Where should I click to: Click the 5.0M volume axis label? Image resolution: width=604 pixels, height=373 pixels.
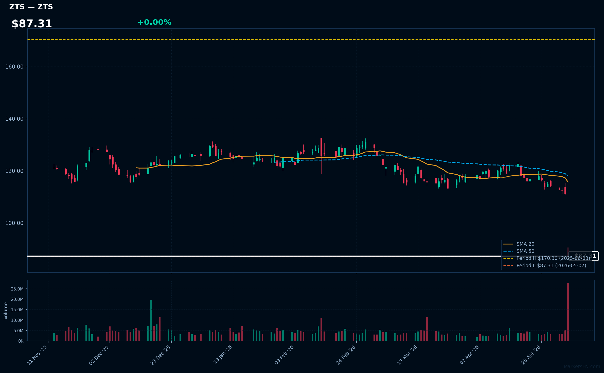[18, 330]
